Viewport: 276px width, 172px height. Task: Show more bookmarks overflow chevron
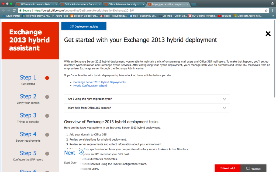pos(273,16)
